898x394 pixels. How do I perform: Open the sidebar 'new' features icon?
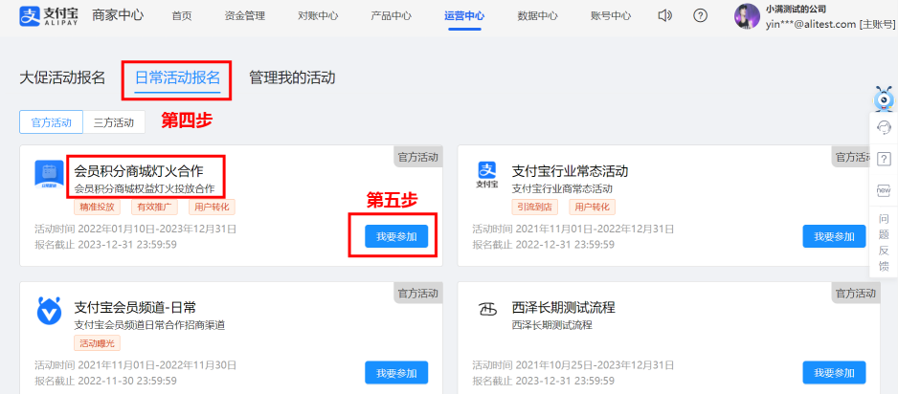coord(885,190)
